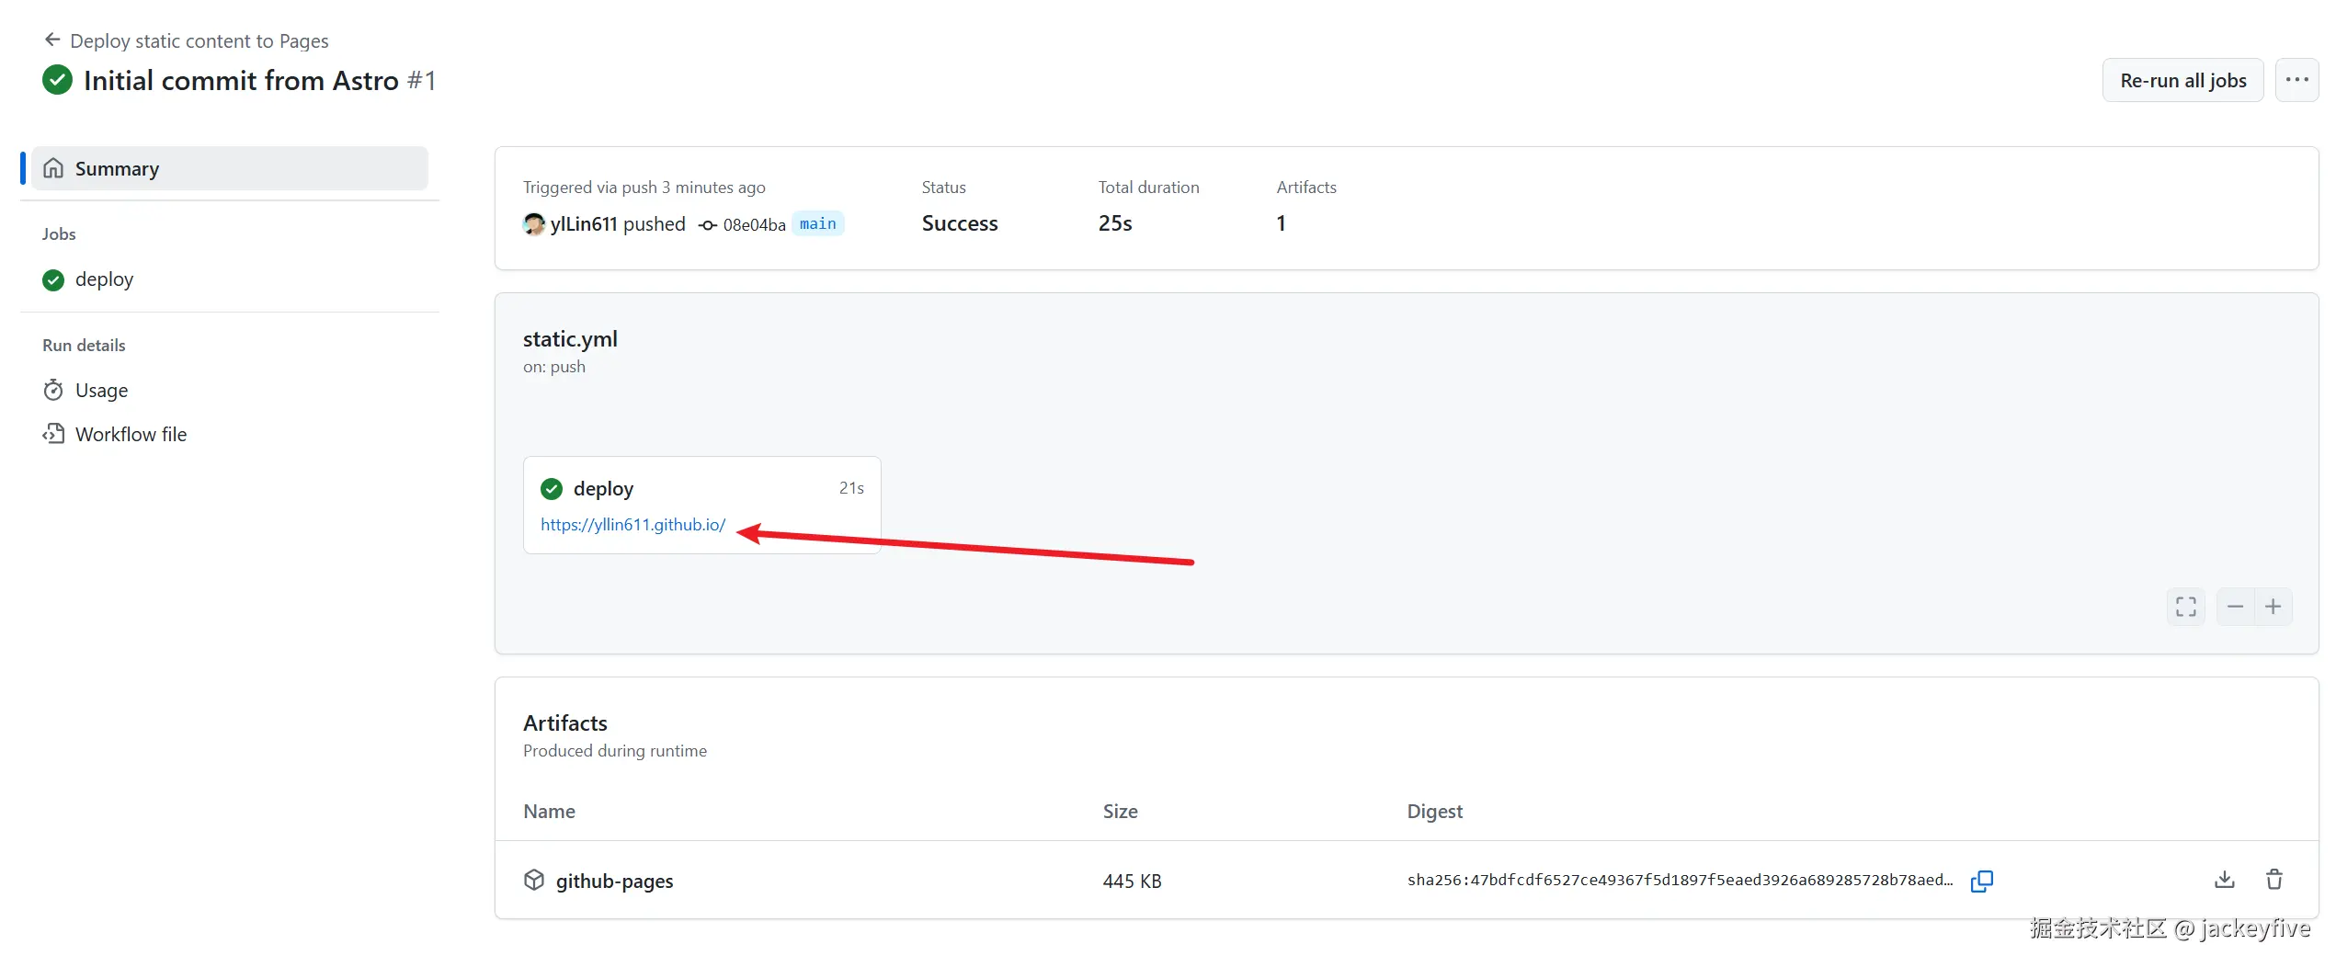Click the deploy card green check icon
Image resolution: width=2336 pixels, height=967 pixels.
(x=552, y=488)
